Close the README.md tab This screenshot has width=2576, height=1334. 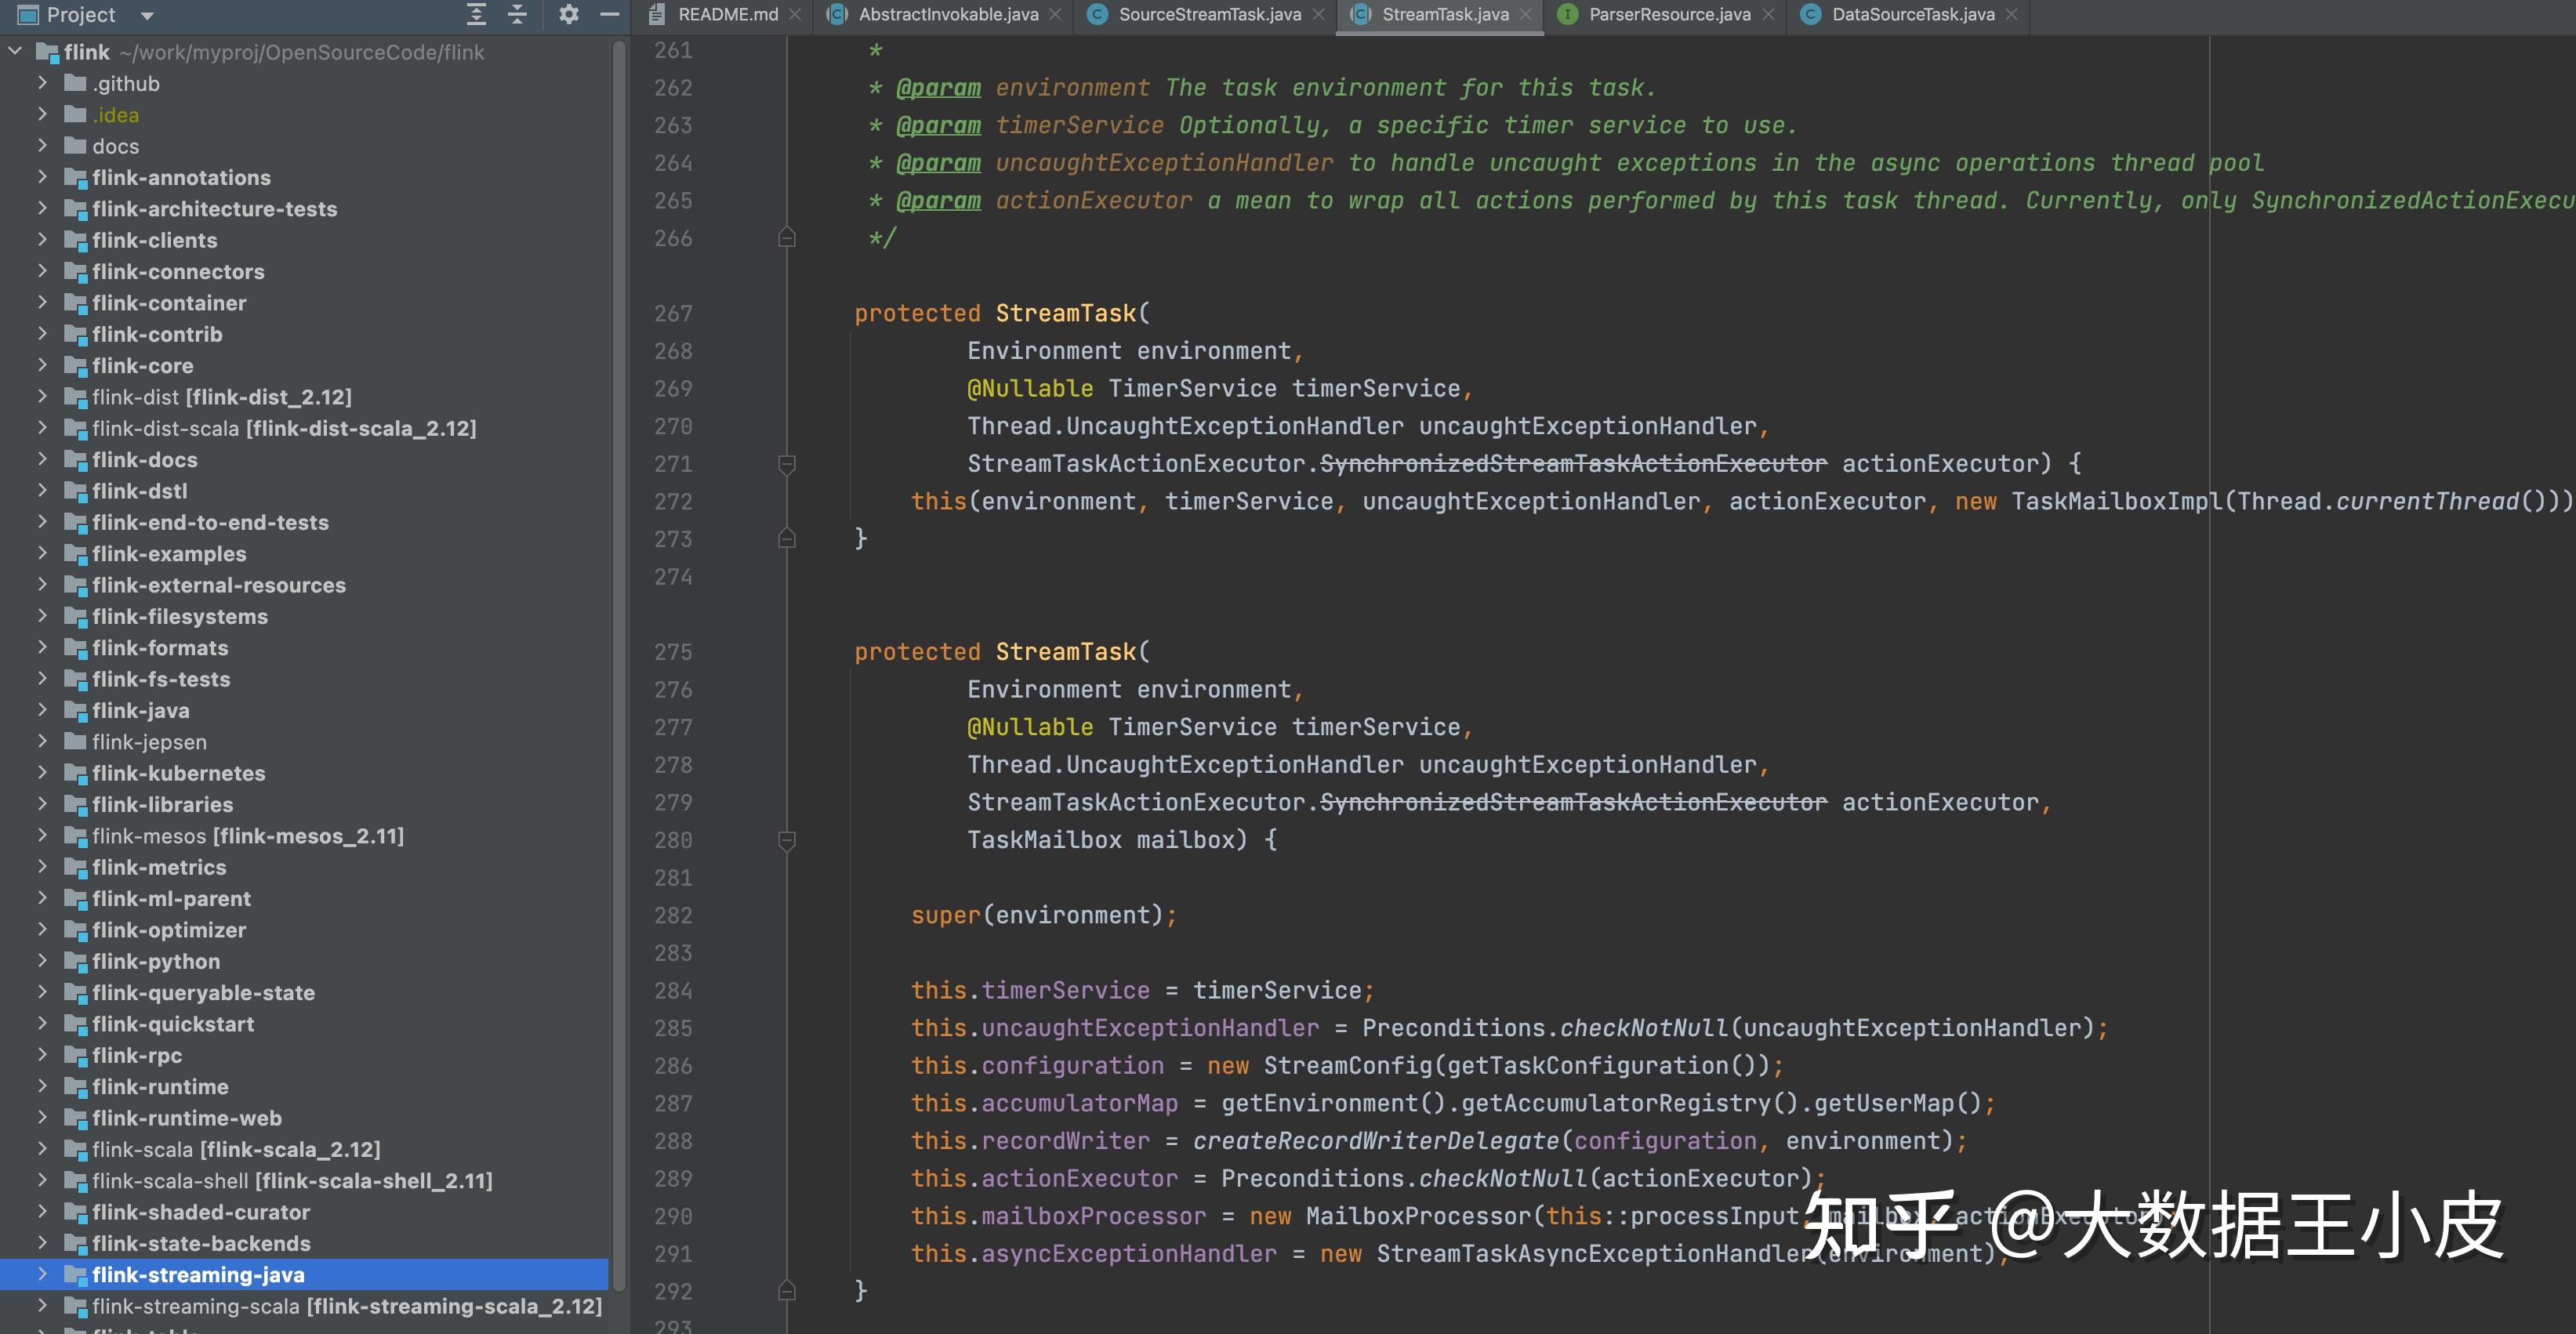pos(795,14)
